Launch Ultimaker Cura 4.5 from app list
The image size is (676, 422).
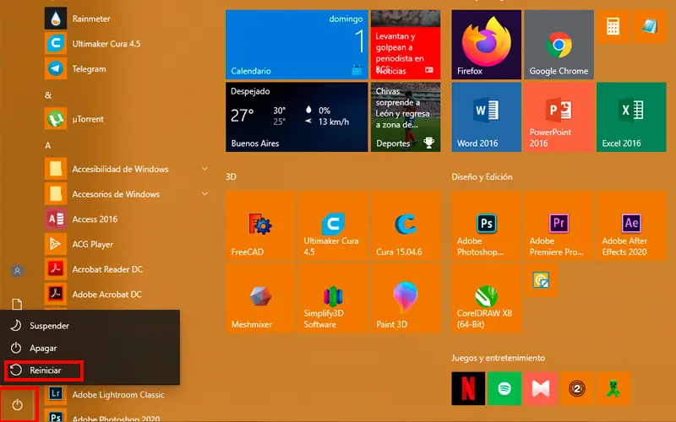pos(128,44)
